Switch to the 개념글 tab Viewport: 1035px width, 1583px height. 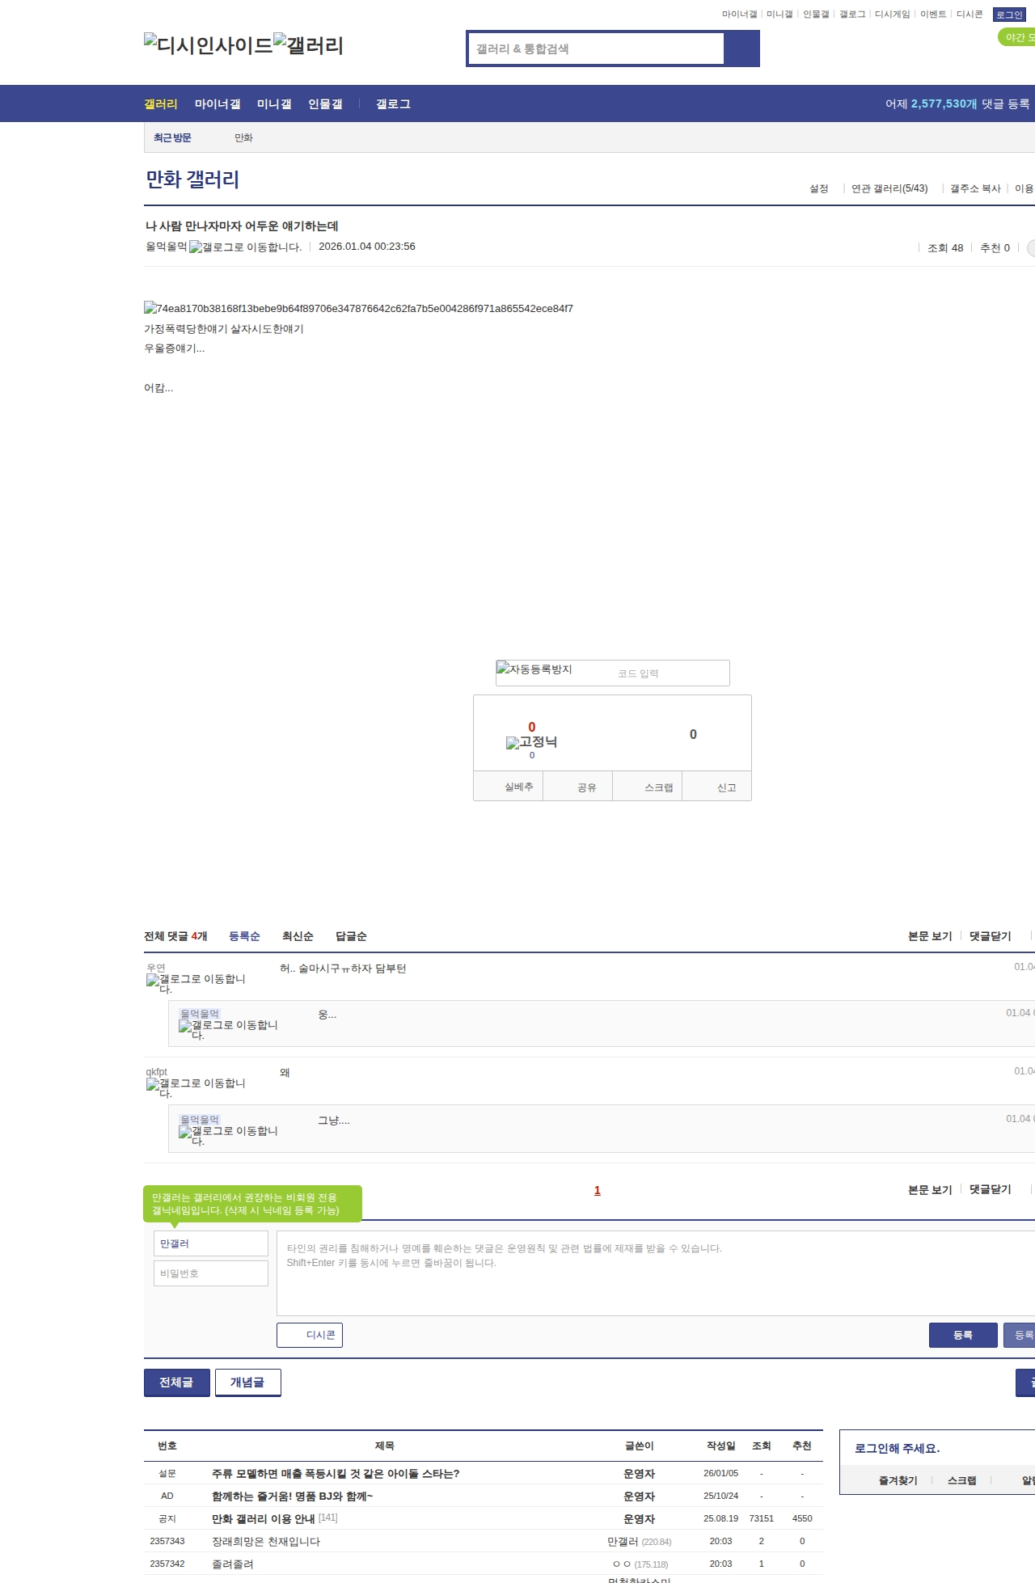pos(247,1382)
